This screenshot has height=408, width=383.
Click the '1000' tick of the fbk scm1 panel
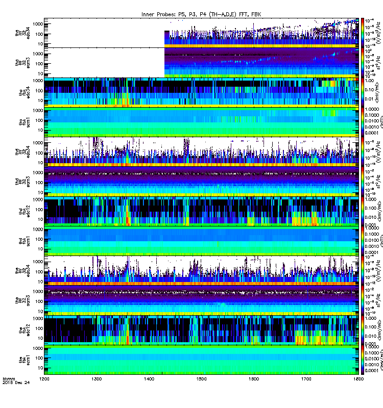(38, 348)
